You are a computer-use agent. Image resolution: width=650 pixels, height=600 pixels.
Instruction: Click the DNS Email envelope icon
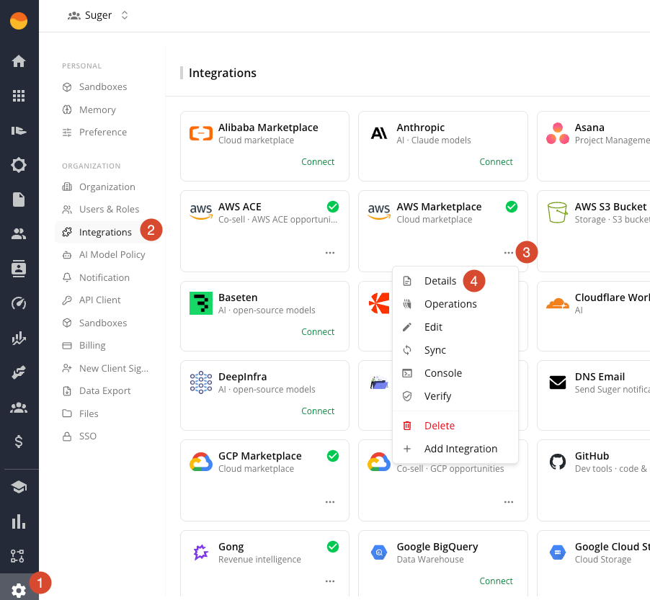[558, 382]
